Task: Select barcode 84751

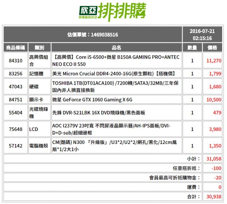Action: (16, 99)
